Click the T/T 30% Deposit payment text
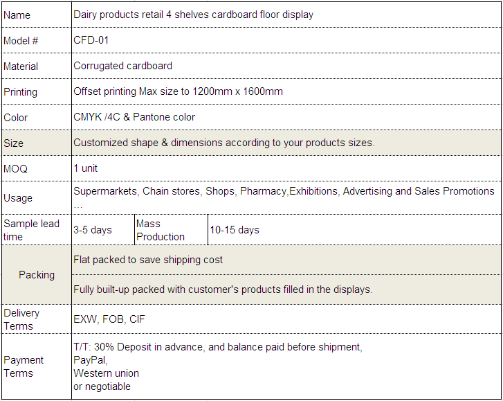Screen dimensions: 503x401 [217, 347]
